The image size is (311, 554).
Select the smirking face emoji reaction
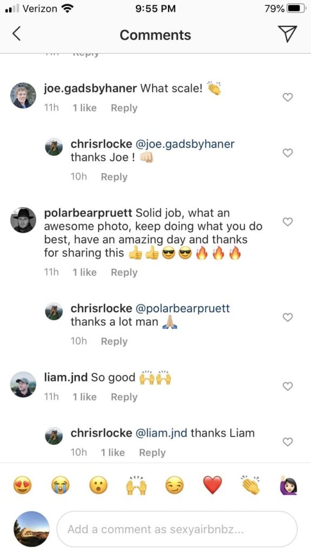click(174, 486)
